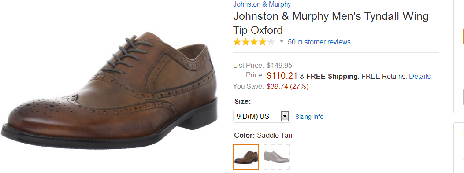Click the red $110.21 price
This screenshot has width=464, height=173.
click(x=282, y=76)
